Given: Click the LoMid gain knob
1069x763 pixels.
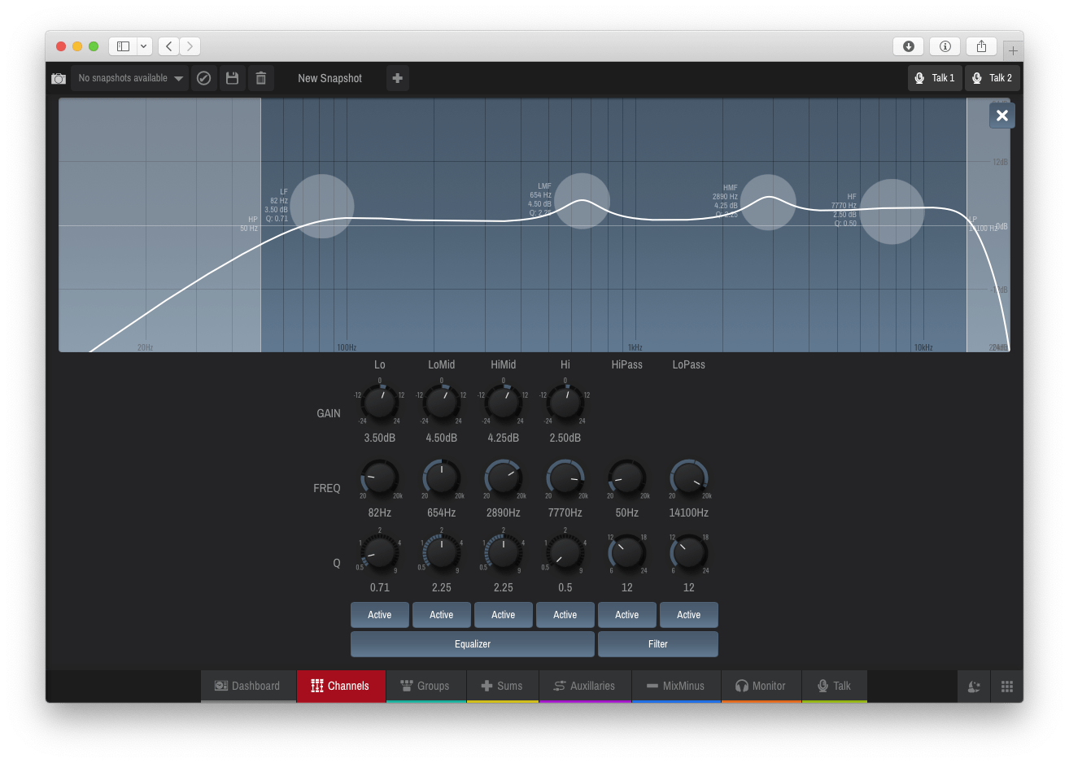Looking at the screenshot, I should pyautogui.click(x=442, y=402).
